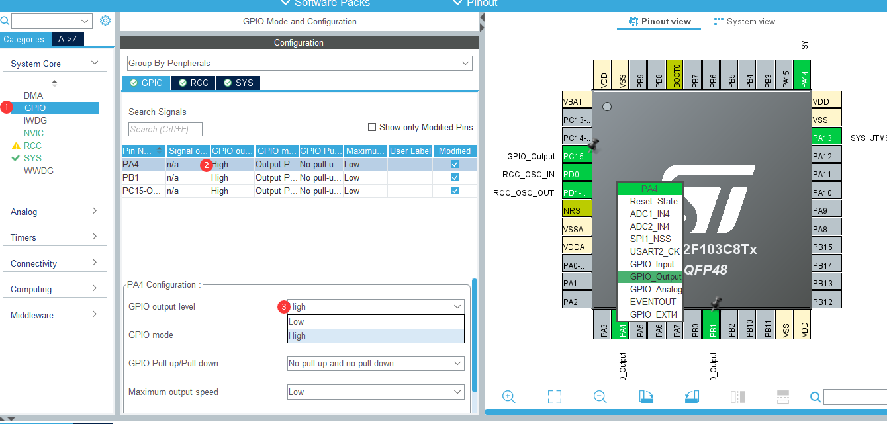Toggle Modified checkbox for PB1 row

point(455,177)
